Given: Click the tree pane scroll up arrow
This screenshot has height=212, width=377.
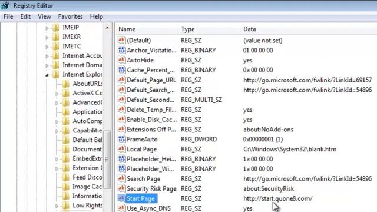Looking at the screenshot, I should point(107,28).
